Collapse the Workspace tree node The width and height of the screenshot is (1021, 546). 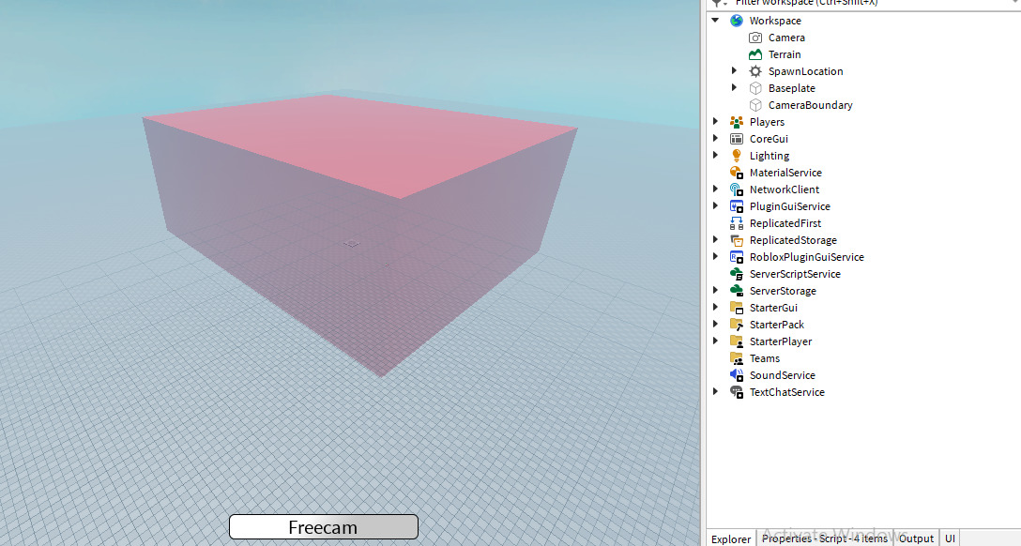coord(716,20)
